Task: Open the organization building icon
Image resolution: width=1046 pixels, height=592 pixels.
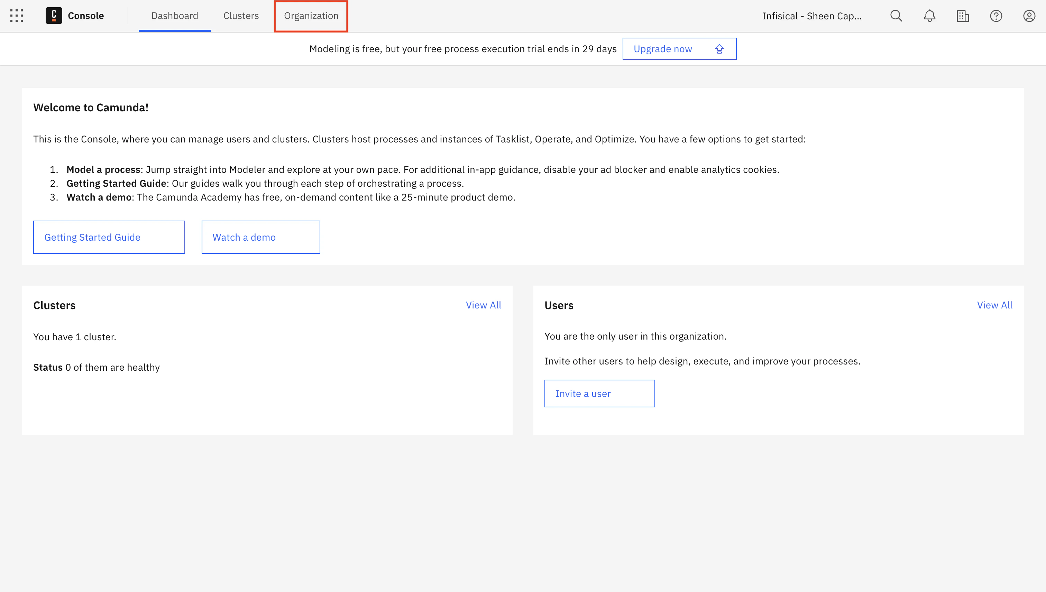Action: (963, 16)
